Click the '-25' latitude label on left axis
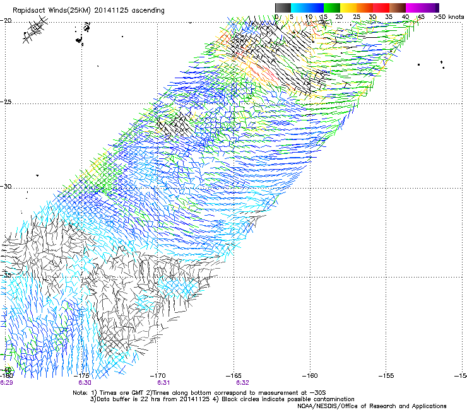Image resolution: width=467 pixels, height=410 pixels. [6, 102]
